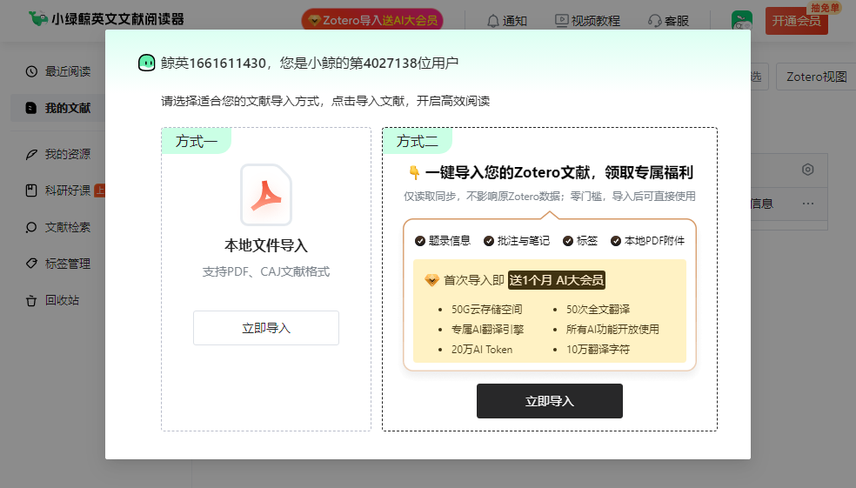Image resolution: width=856 pixels, height=488 pixels.
Task: Open the Zotero import AI membership banner
Action: click(372, 20)
